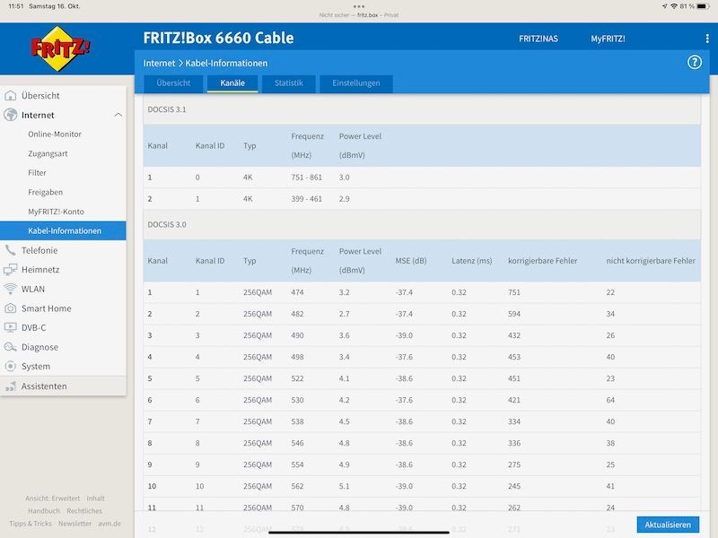Open FRITZ!NAS link in header
Image resolution: width=718 pixels, height=538 pixels.
(x=538, y=39)
